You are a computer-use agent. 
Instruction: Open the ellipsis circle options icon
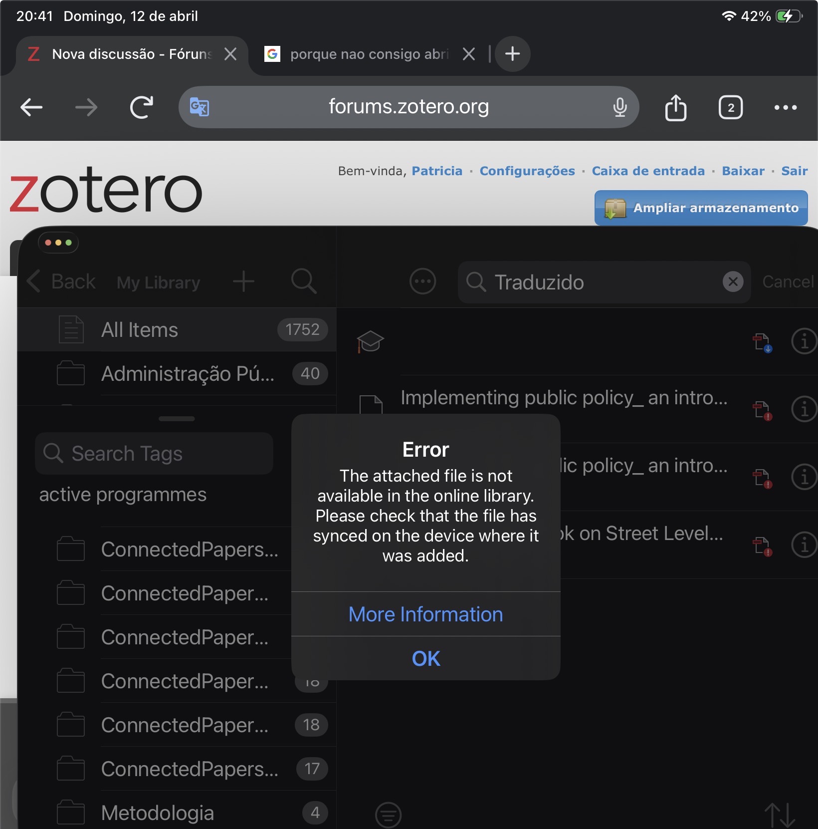click(x=422, y=281)
